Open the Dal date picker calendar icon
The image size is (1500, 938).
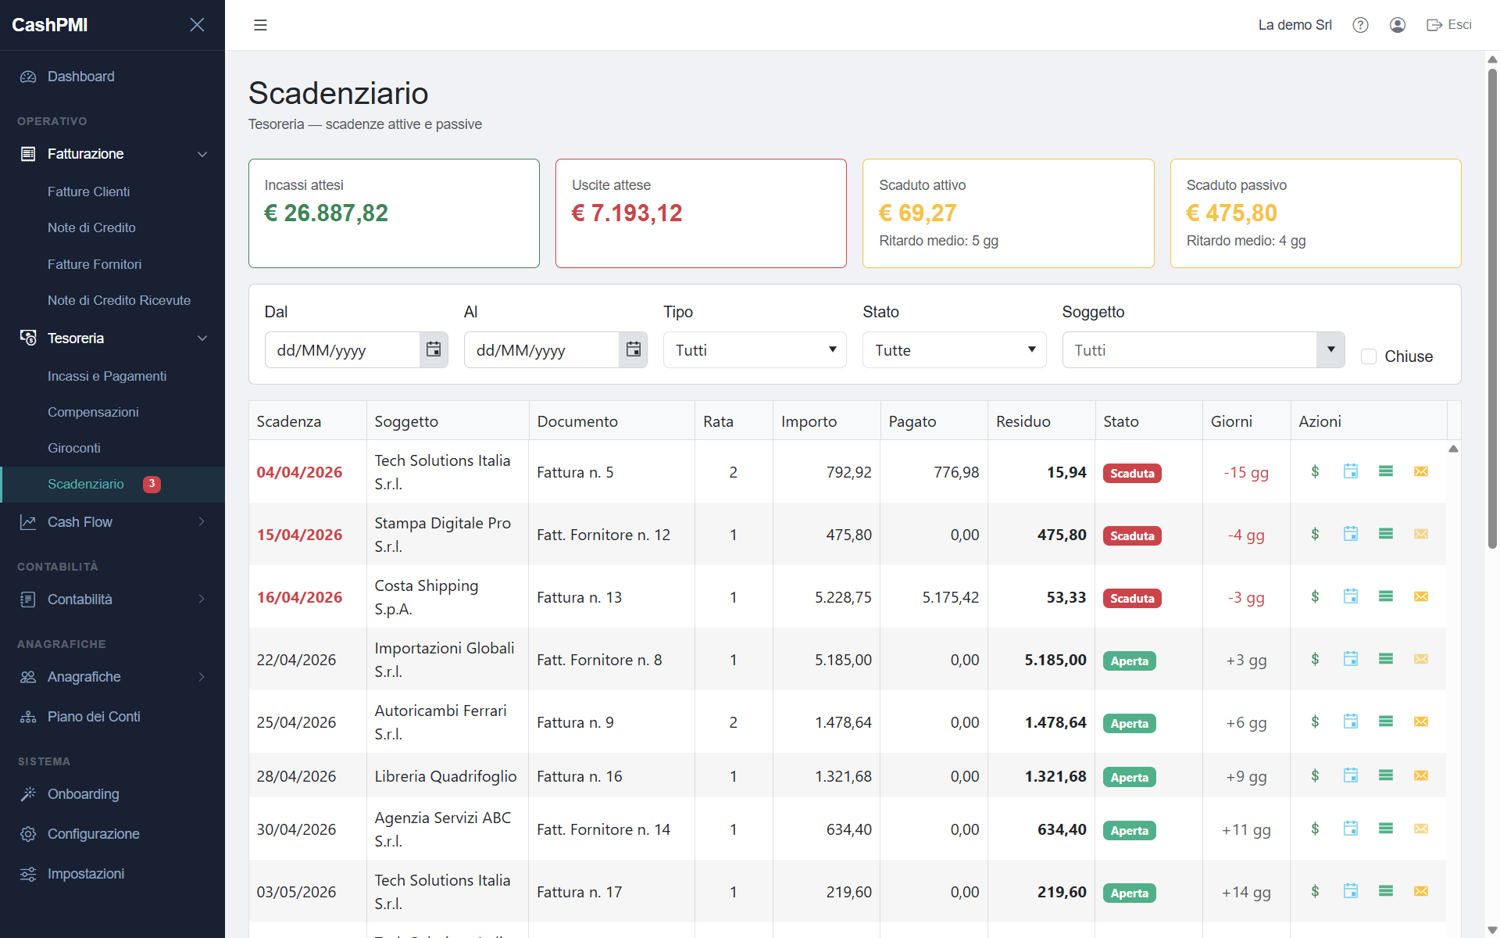pos(434,349)
